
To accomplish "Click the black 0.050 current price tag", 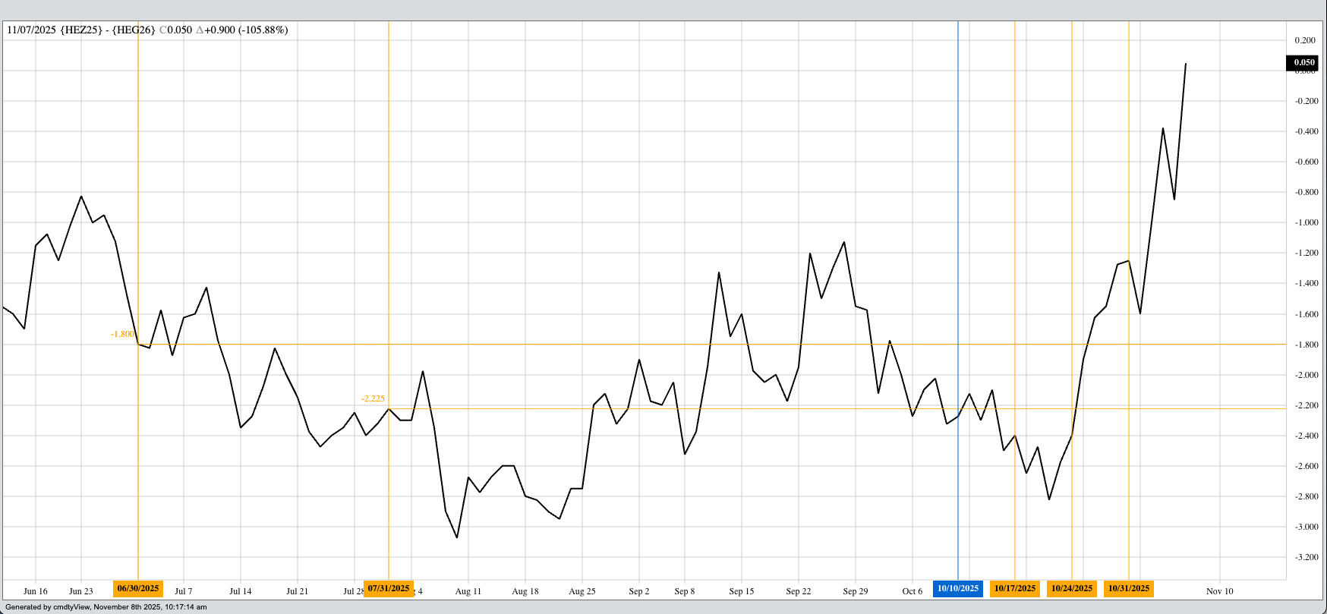I will click(1303, 63).
